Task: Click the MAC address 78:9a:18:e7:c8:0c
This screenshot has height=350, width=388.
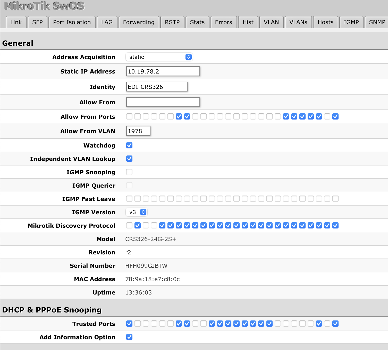Action: (x=153, y=279)
